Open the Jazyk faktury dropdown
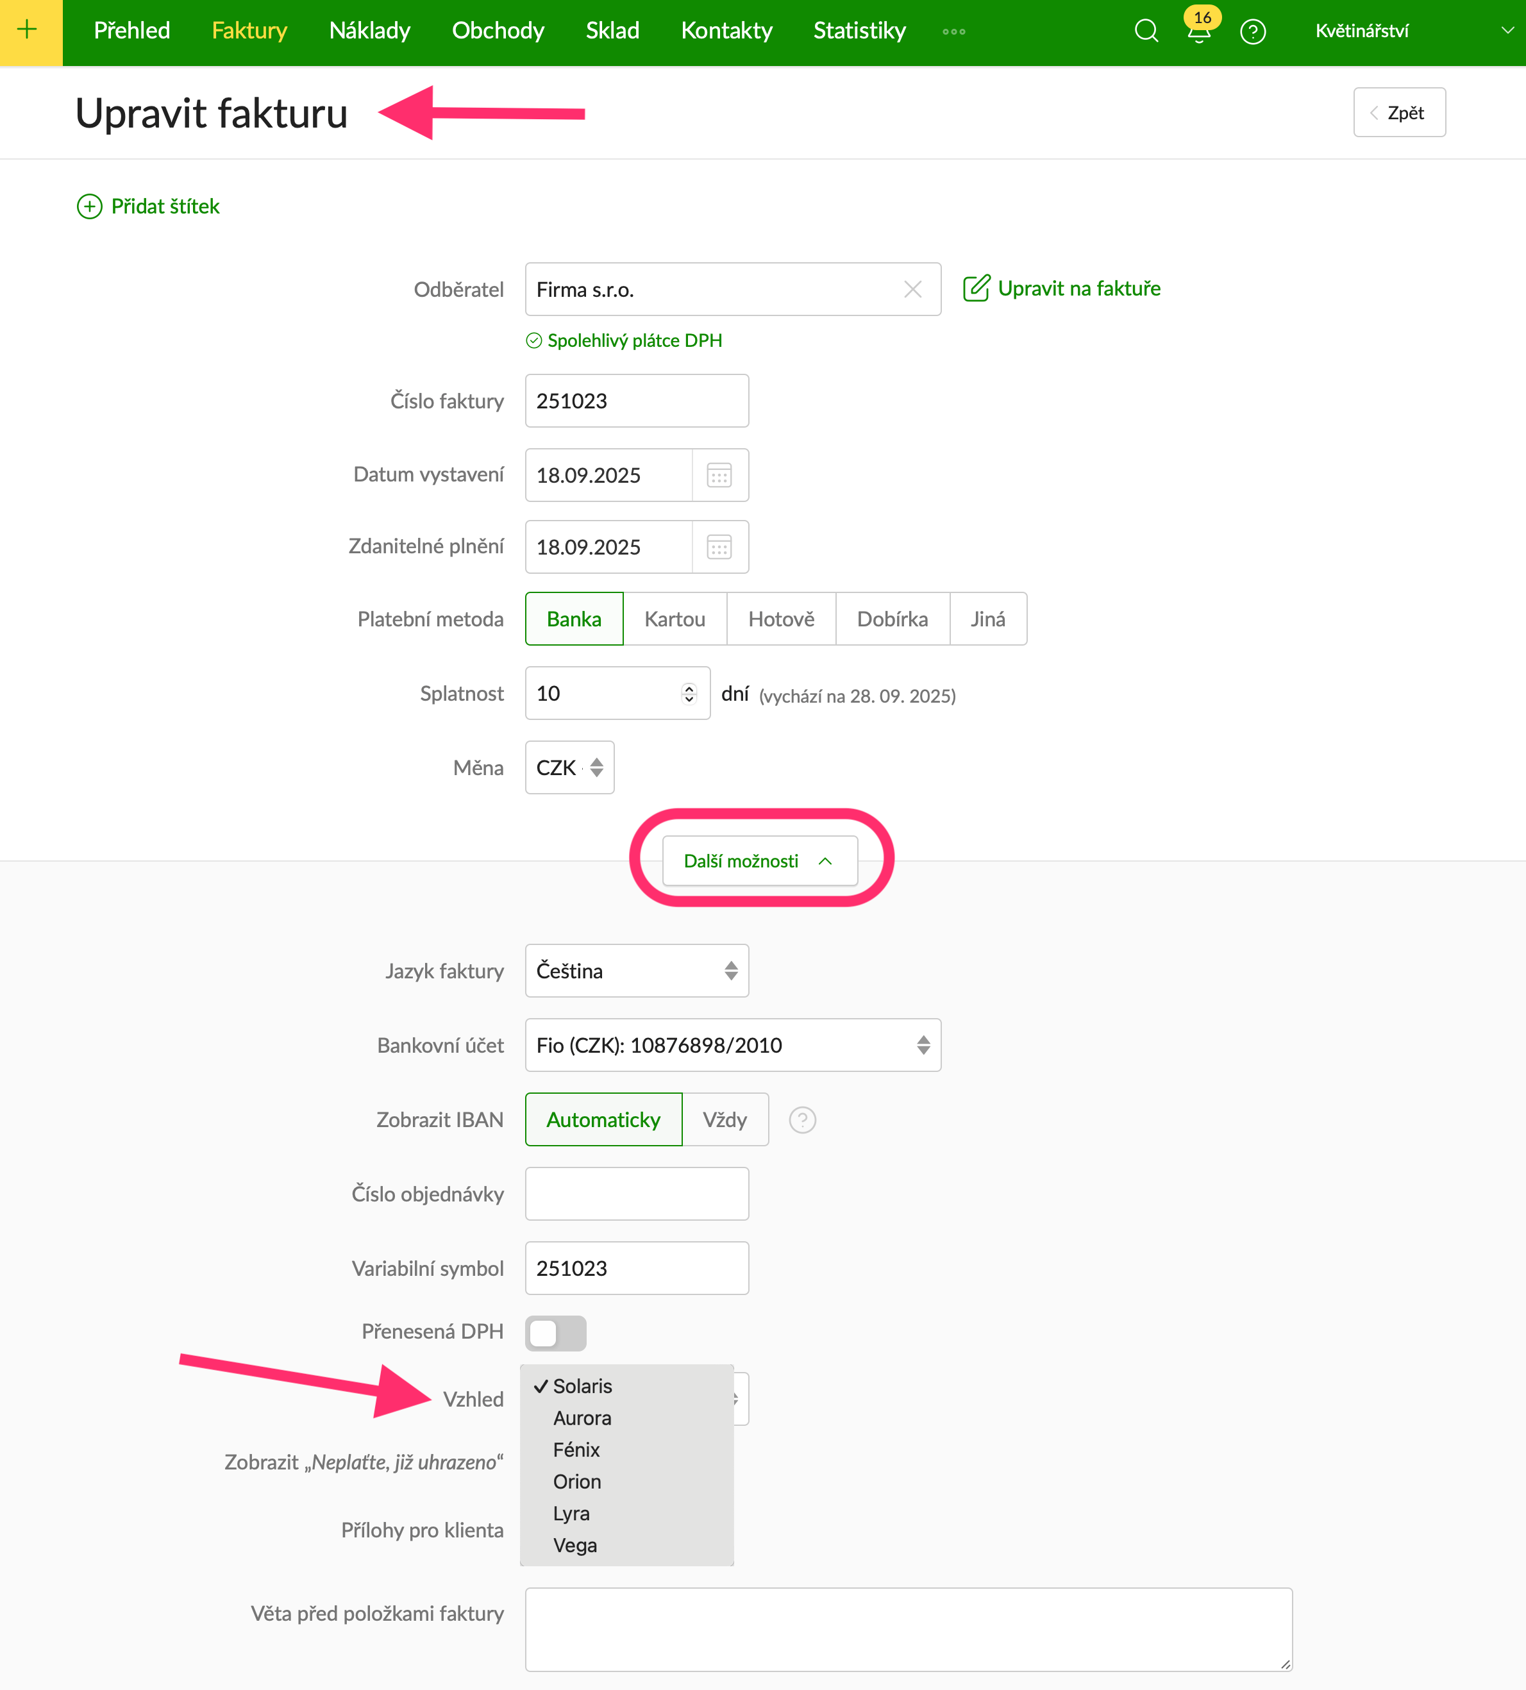The width and height of the screenshot is (1526, 1690). [637, 971]
